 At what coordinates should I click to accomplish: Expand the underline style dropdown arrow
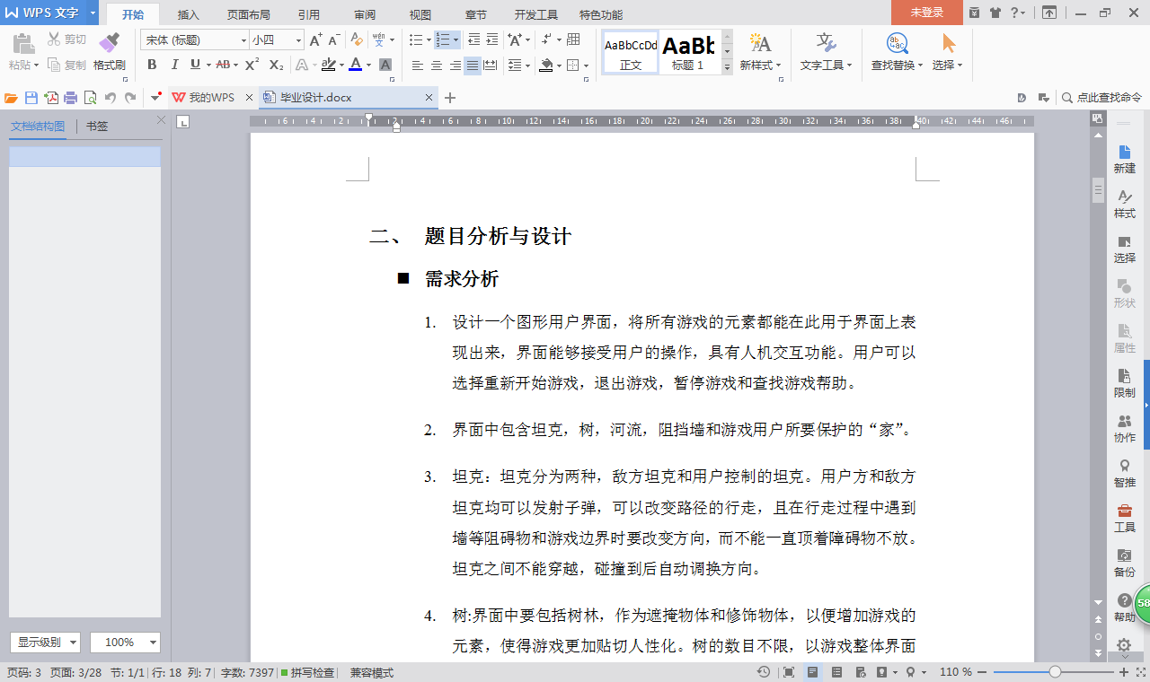(x=208, y=65)
